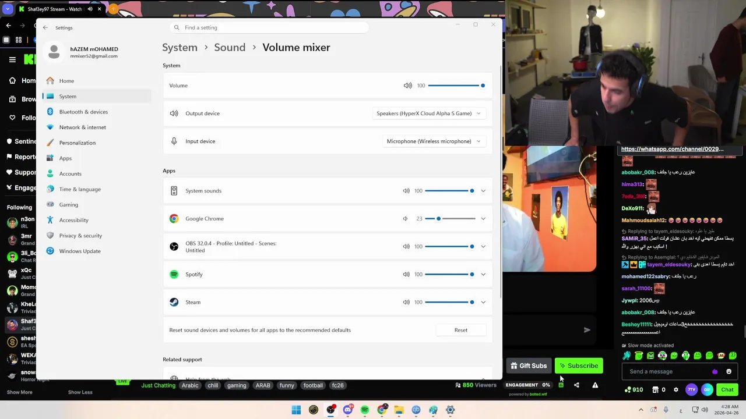Mute Steam speaker icon in mixer
746x419 pixels.
[406, 303]
